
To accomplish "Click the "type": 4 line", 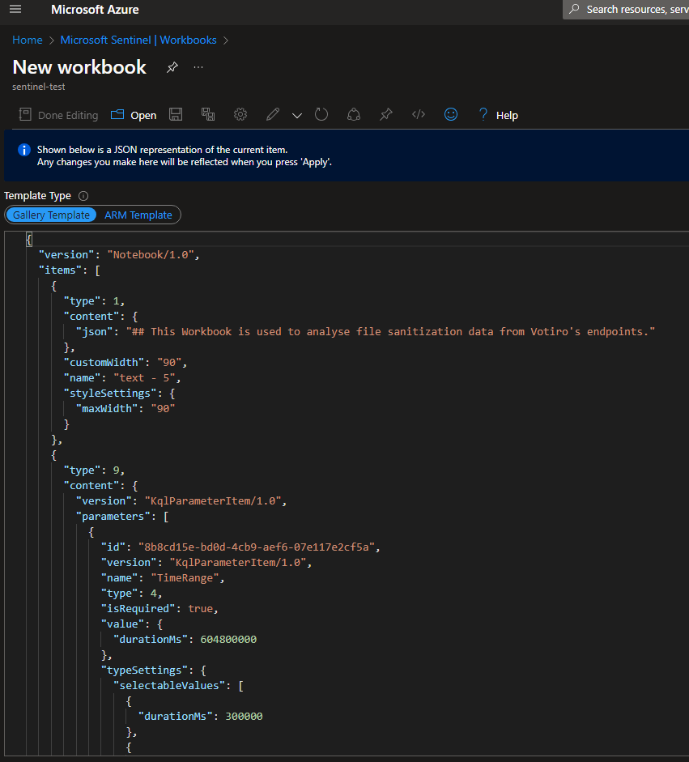I will (131, 594).
